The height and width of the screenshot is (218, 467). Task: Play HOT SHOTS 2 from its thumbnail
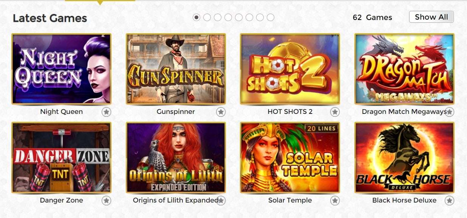[x=290, y=69]
